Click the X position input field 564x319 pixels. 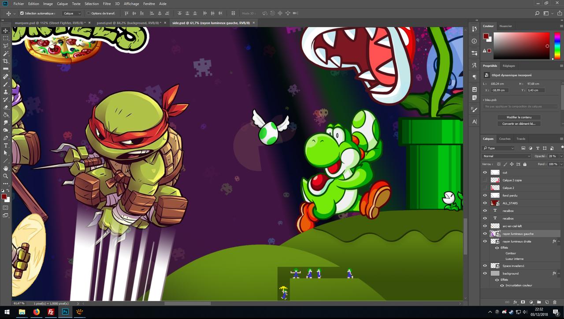pos(499,90)
